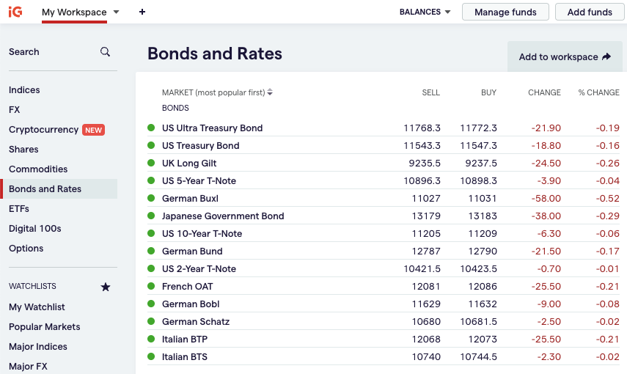The image size is (627, 374).
Task: Open the Cryptocurrency category
Action: pos(43,130)
